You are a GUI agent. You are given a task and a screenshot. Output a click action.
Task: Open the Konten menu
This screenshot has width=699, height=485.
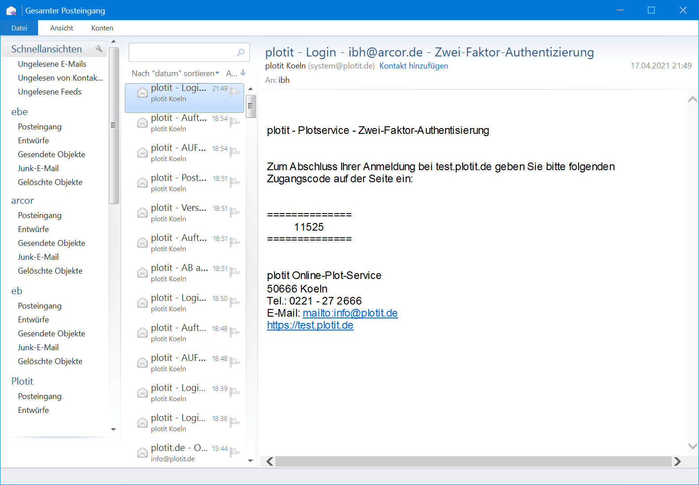[x=102, y=28]
